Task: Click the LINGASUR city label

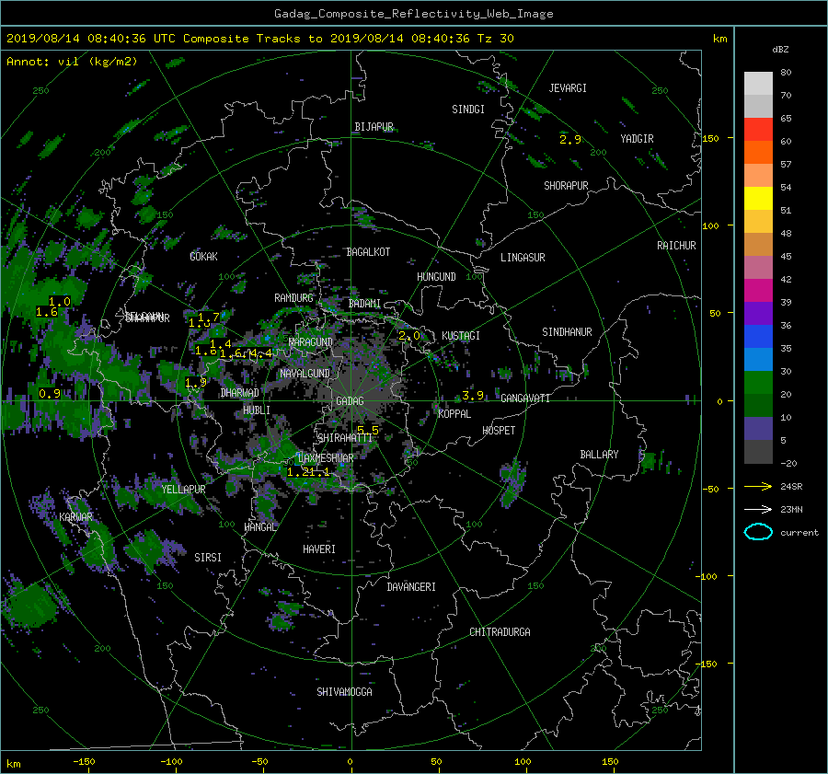Action: click(523, 258)
